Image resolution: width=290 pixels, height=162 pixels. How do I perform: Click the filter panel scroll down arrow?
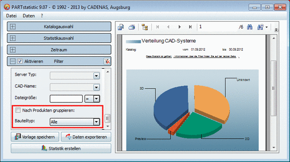click(x=107, y=126)
